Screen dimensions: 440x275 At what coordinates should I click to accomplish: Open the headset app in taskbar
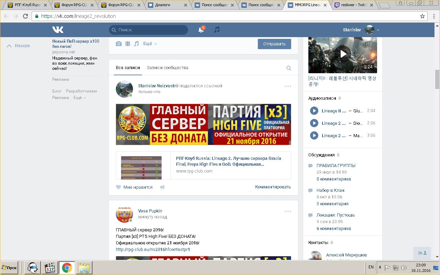(33, 267)
